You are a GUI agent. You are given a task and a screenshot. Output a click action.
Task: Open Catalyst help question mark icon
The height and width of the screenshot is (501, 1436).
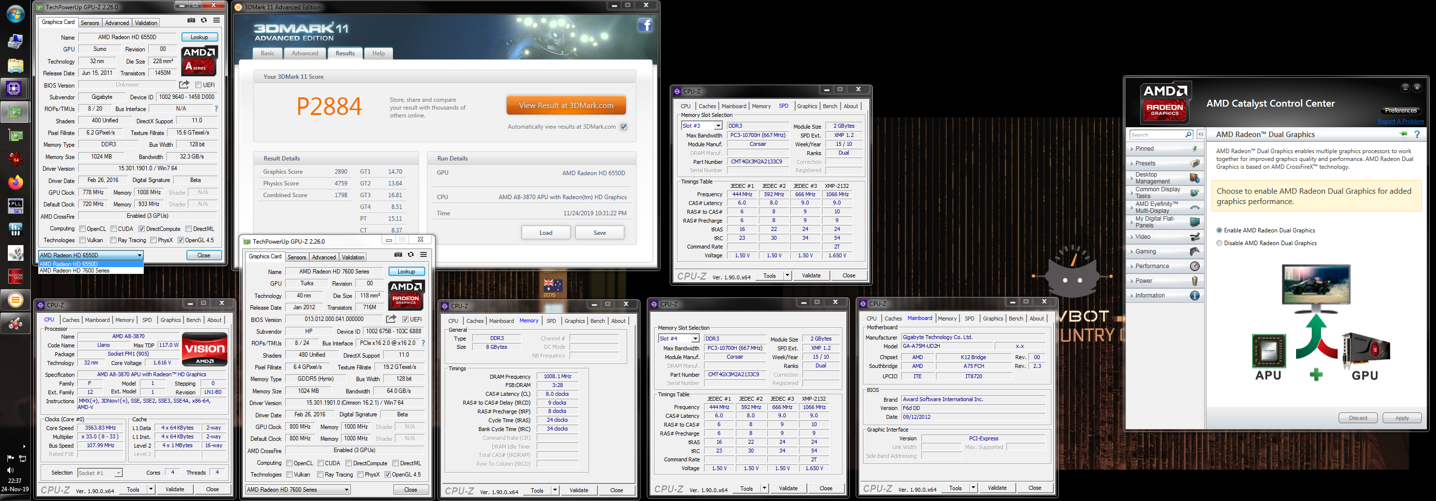pyautogui.click(x=1416, y=135)
